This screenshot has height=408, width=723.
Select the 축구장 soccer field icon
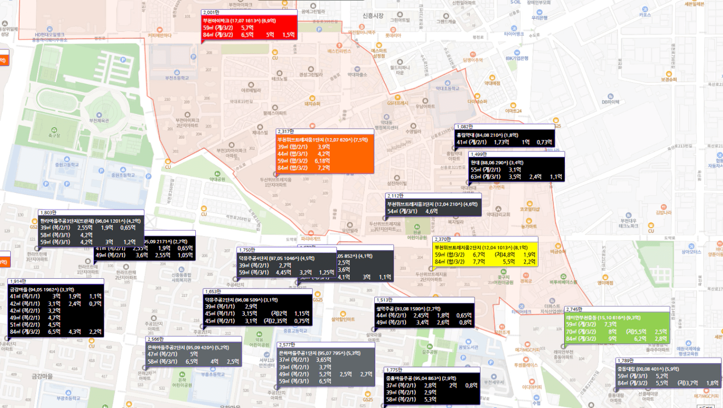click(x=54, y=130)
